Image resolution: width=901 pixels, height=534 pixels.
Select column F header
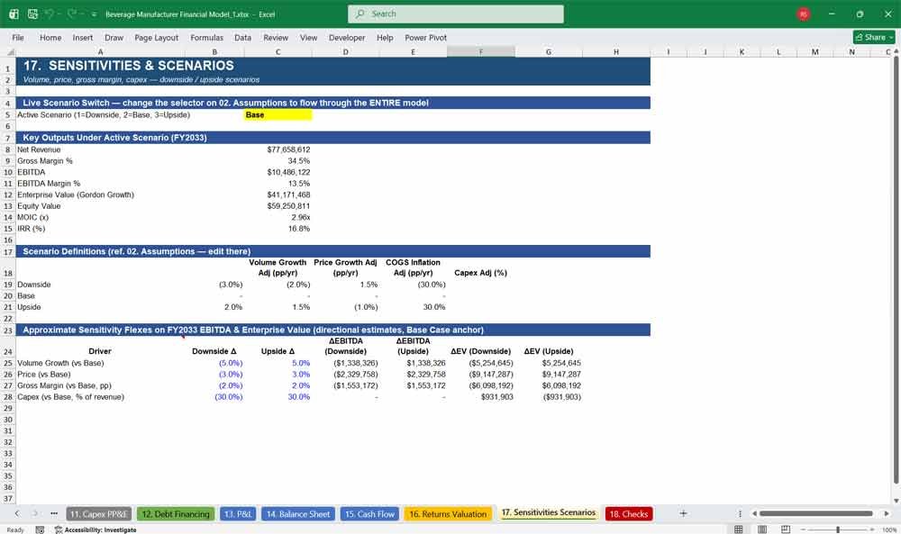point(481,51)
